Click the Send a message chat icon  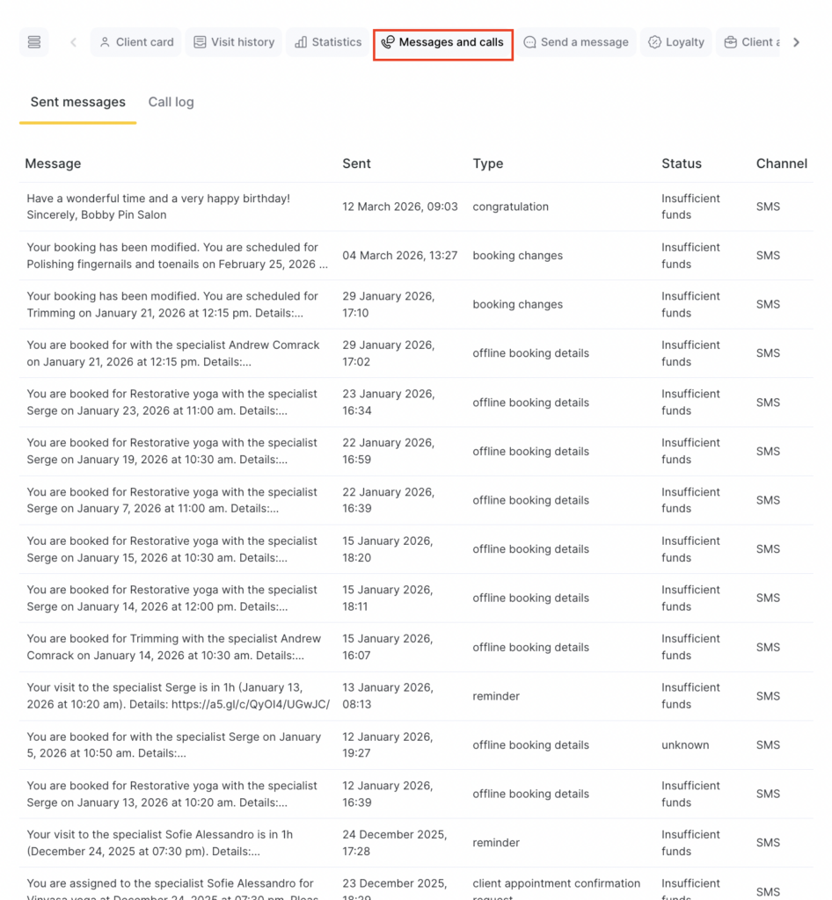click(x=529, y=42)
